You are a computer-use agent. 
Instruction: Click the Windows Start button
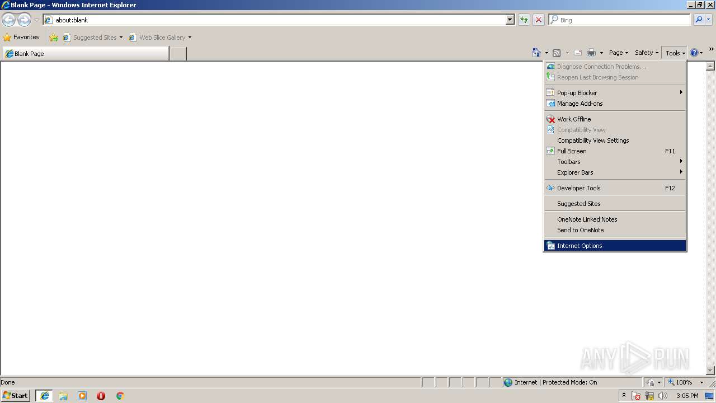pyautogui.click(x=15, y=396)
